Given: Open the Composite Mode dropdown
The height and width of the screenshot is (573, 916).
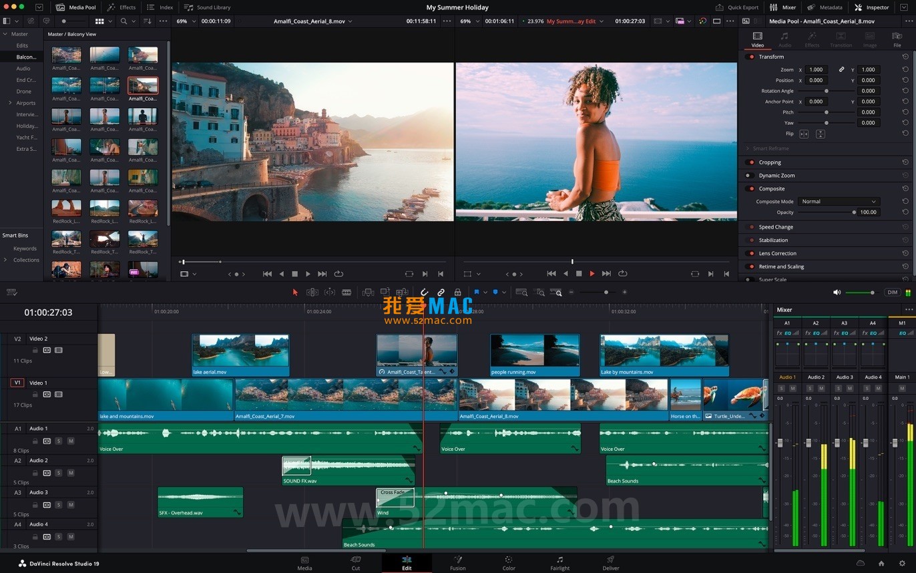Looking at the screenshot, I should point(838,201).
